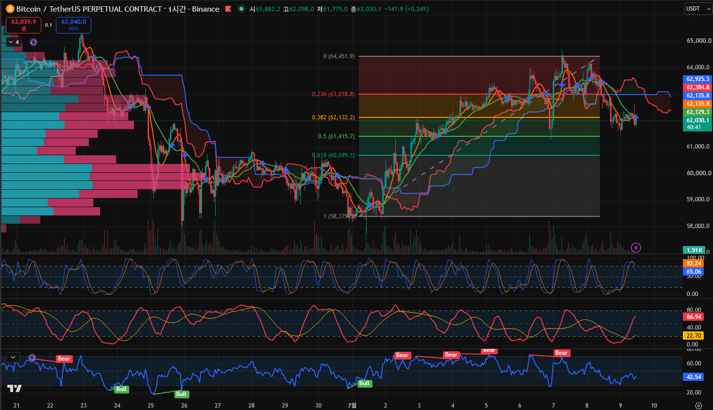This screenshot has width=713, height=410.
Task: Click the green Bull marker near date 26
Action: [x=181, y=394]
